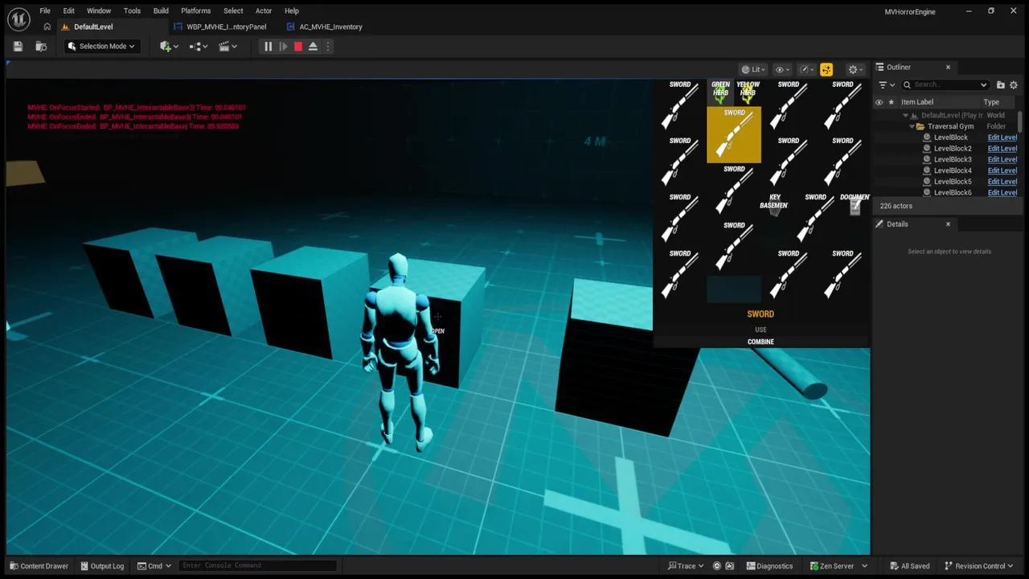Open the Revision Control dropdown
The height and width of the screenshot is (579, 1029).
[979, 566]
